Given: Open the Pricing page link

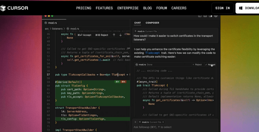Looking at the screenshot, I should pyautogui.click(x=84, y=8).
